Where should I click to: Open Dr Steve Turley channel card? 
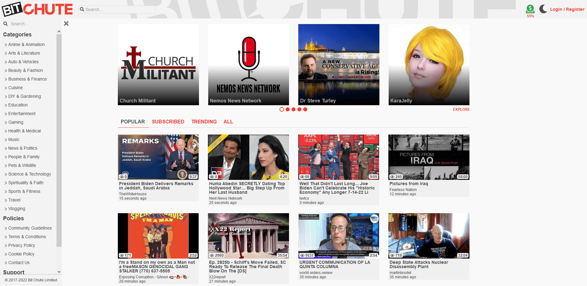tap(339, 65)
